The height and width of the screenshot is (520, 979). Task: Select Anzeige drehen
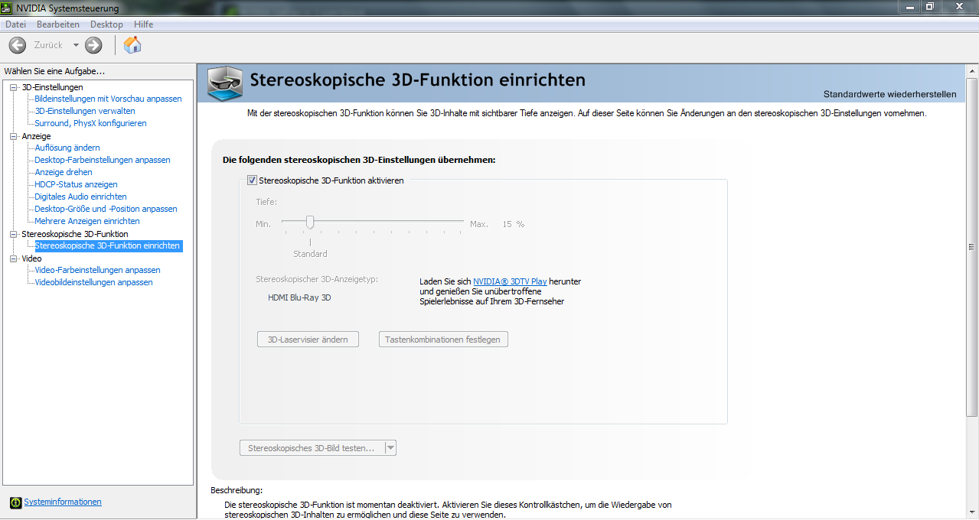pos(64,172)
